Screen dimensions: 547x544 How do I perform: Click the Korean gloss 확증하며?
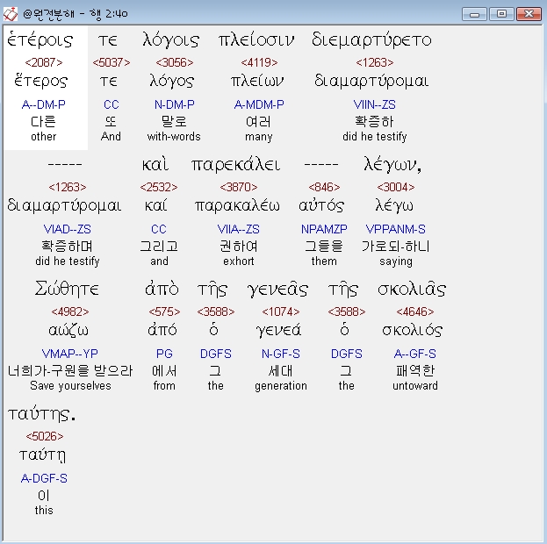point(67,247)
